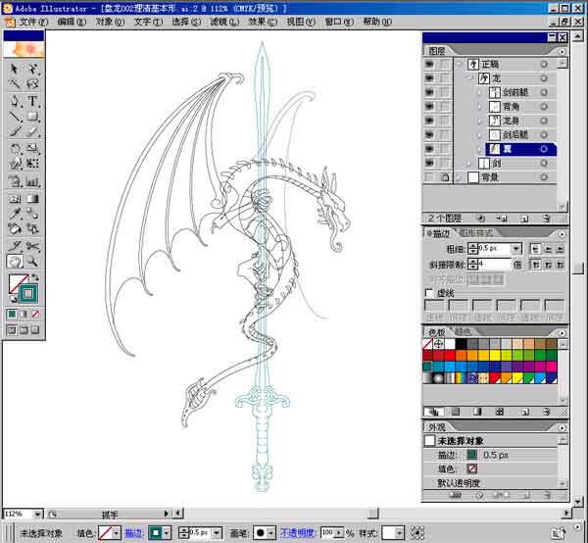The width and height of the screenshot is (588, 543).
Task: Select the Magic Wand tool
Action: coord(15,83)
